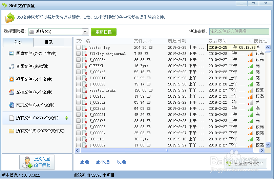The image size is (274, 179).
Task: Select 所有文件夹 (2075个文件夹) category
Action: click(37, 131)
